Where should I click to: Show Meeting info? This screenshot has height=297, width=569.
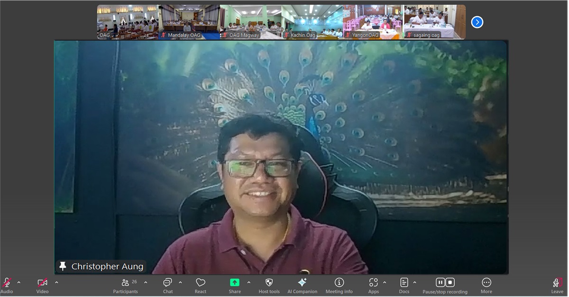coord(339,283)
